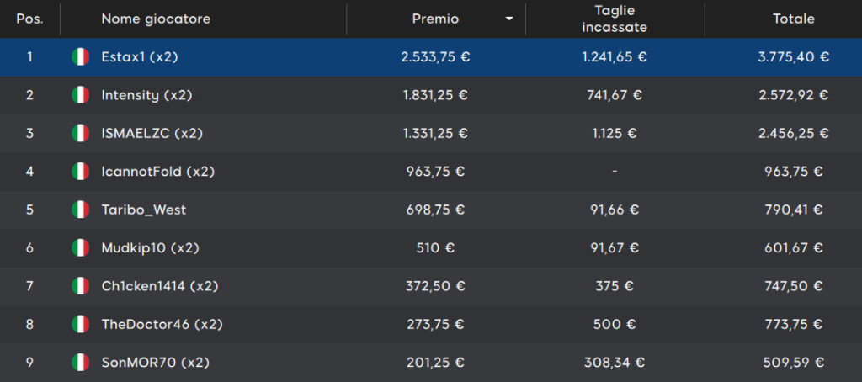The height and width of the screenshot is (382, 862).
Task: Click the flag icon next to Mudkip10
Action: 80,248
